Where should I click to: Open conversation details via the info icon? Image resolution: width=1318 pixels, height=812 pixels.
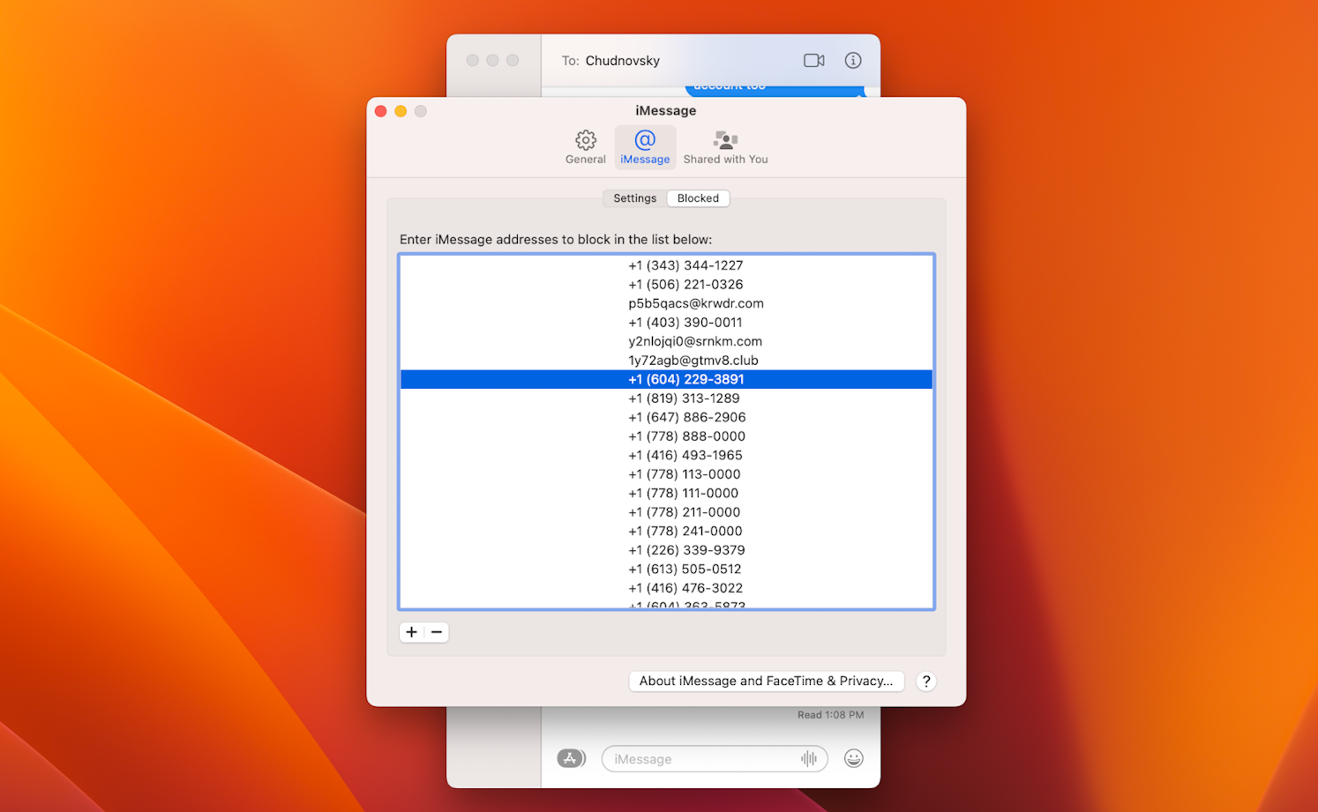(852, 60)
